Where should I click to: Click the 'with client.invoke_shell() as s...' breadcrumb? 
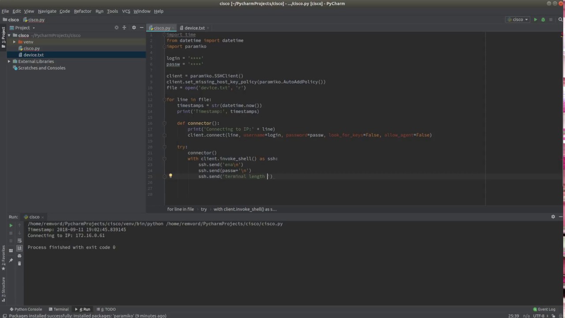pyautogui.click(x=245, y=209)
